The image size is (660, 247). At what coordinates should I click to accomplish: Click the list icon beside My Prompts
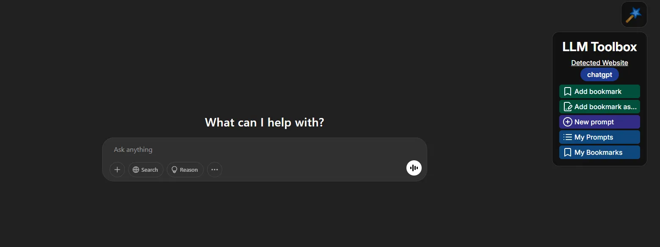point(568,137)
